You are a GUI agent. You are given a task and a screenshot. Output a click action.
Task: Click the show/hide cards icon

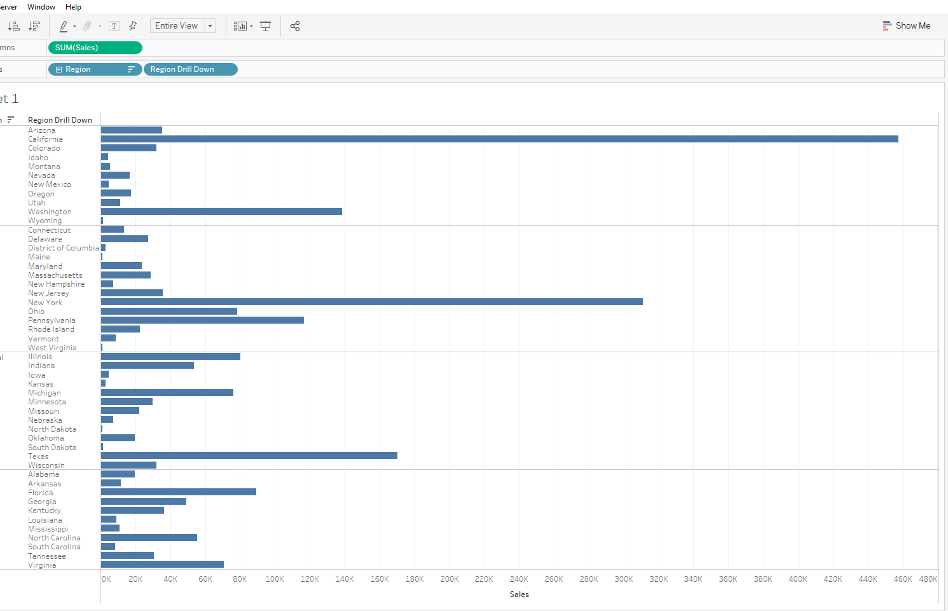tap(240, 26)
